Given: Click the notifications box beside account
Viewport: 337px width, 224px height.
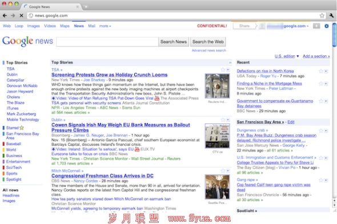Looking at the screenshot, I should pos(316,26).
